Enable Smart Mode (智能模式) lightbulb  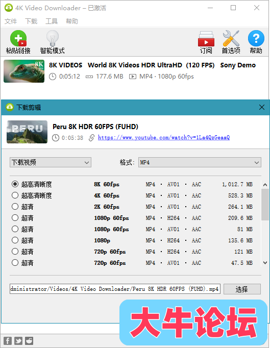point(53,38)
